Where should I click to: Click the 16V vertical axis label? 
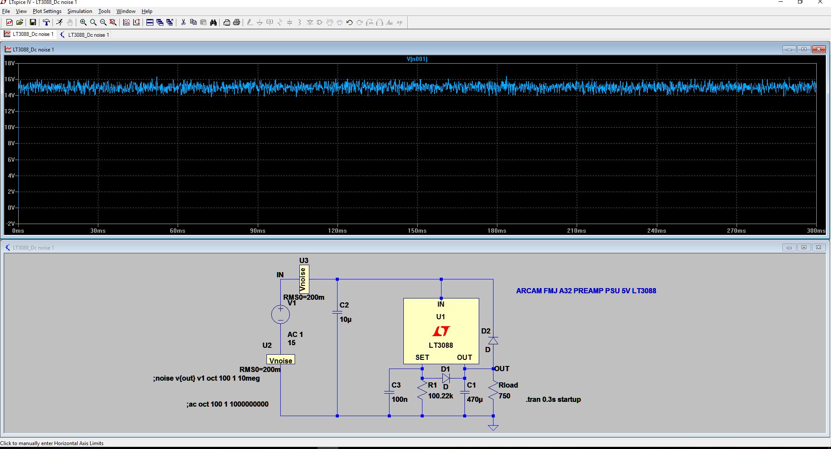pos(10,79)
